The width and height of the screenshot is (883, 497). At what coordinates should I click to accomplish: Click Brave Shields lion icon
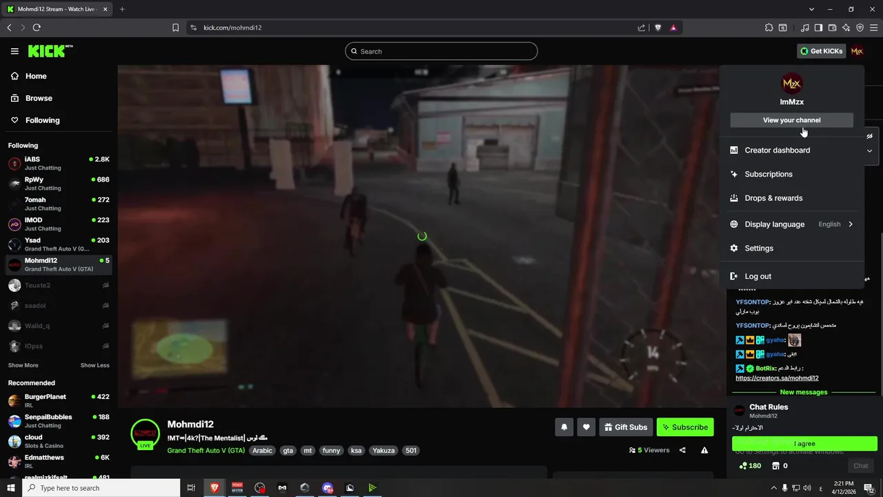657,28
